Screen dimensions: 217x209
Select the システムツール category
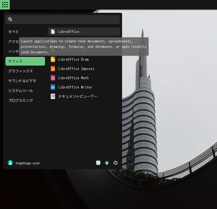pos(25,91)
